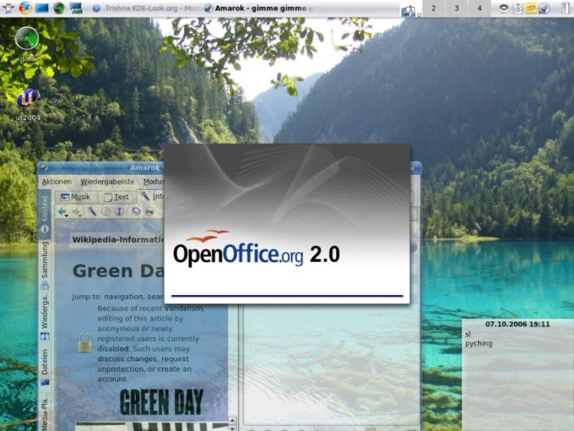
Task: Go back in Amarok Wikipedia browser
Action: 62,211
